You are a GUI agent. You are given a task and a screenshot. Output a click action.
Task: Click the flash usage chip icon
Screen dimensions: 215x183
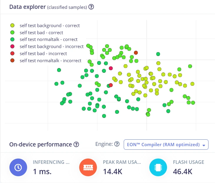point(158,167)
